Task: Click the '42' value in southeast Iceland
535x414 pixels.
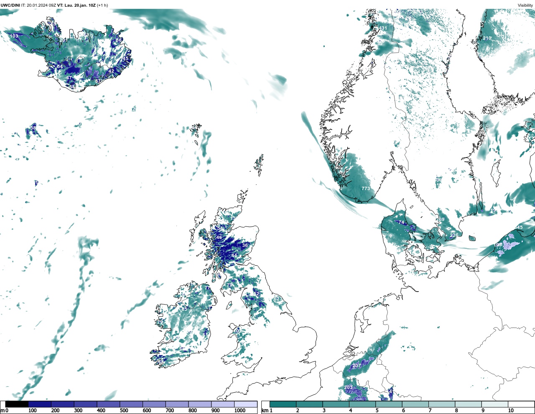Action: pyautogui.click(x=111, y=71)
